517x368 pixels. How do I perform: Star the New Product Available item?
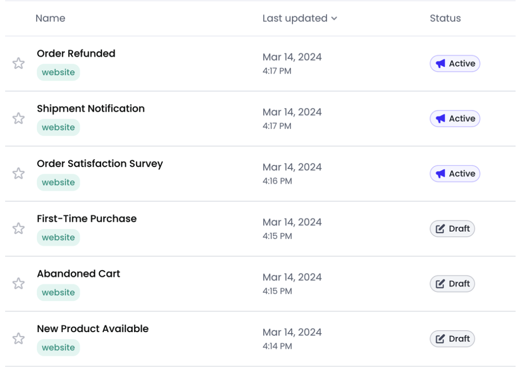(x=19, y=338)
